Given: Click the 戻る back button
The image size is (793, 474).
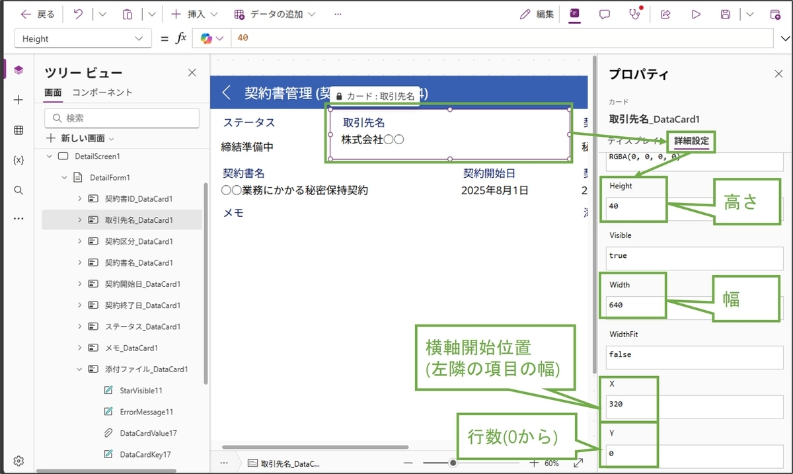Looking at the screenshot, I should click(x=38, y=14).
